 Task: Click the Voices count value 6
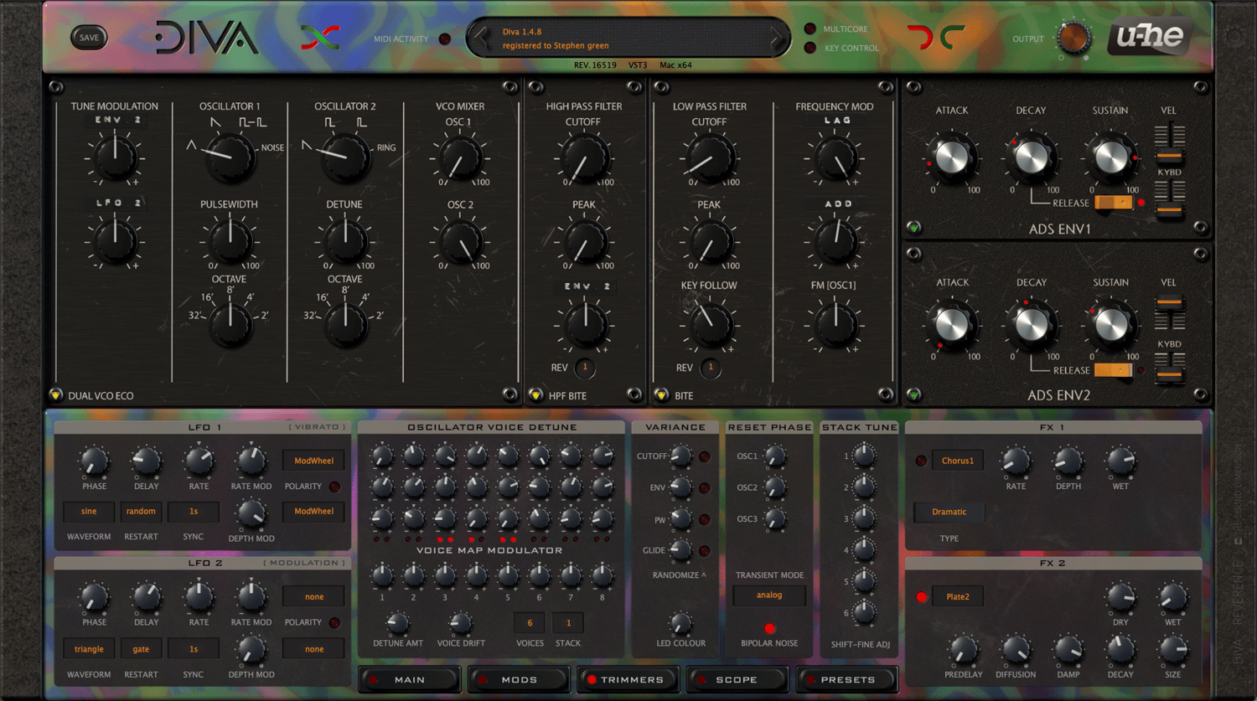click(x=530, y=623)
